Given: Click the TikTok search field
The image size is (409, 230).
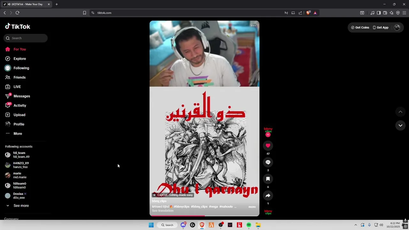Looking at the screenshot, I should coord(26,38).
